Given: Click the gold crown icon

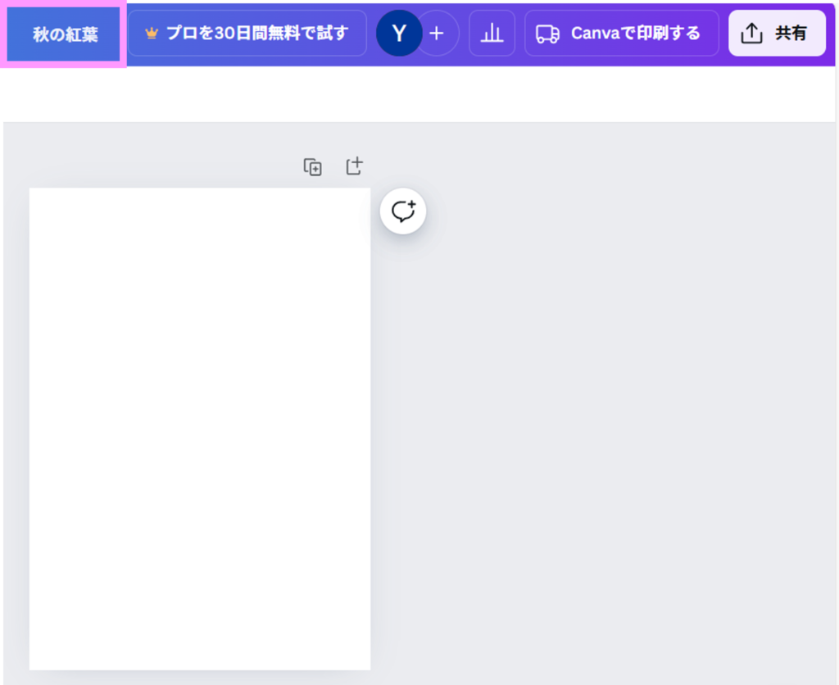Looking at the screenshot, I should 151,34.
